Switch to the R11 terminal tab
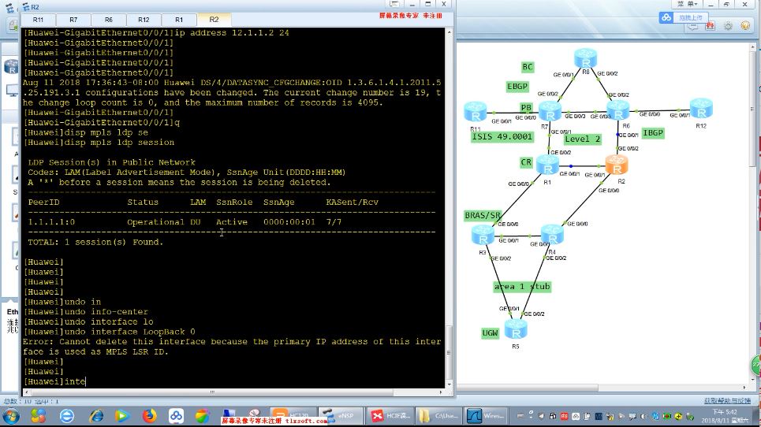 (39, 19)
